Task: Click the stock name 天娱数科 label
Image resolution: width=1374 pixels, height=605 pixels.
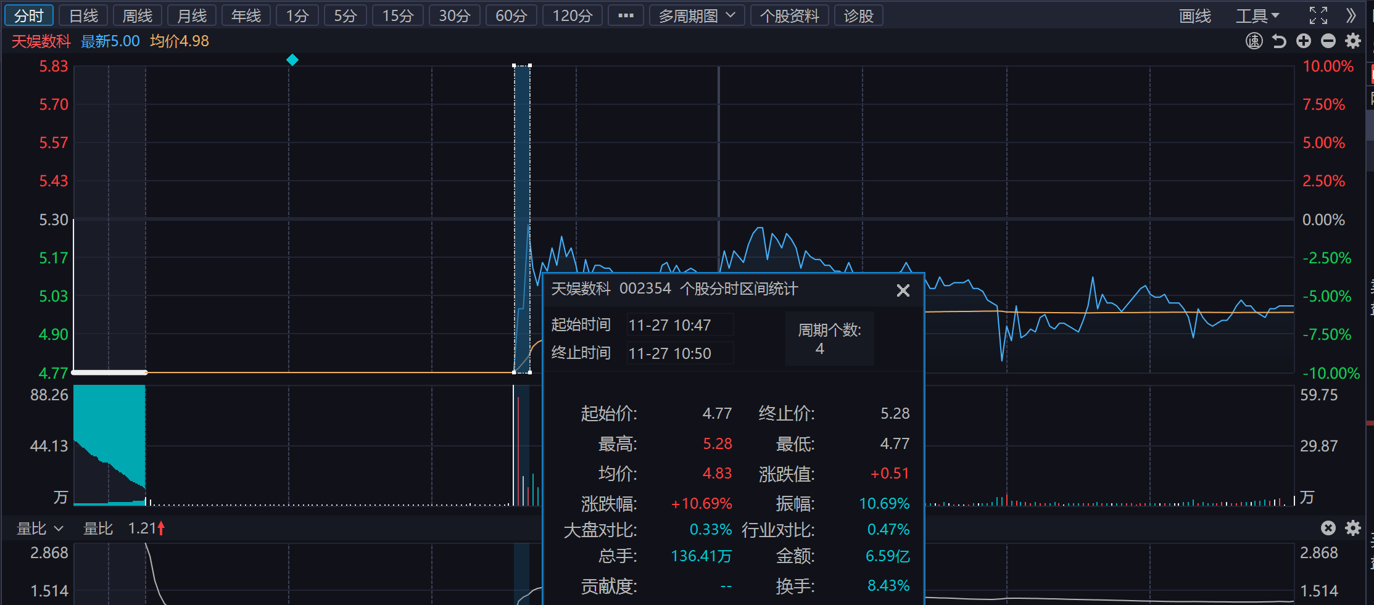Action: (x=41, y=41)
